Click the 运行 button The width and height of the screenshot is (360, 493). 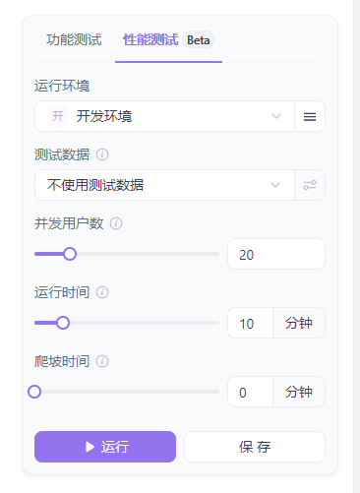click(105, 447)
